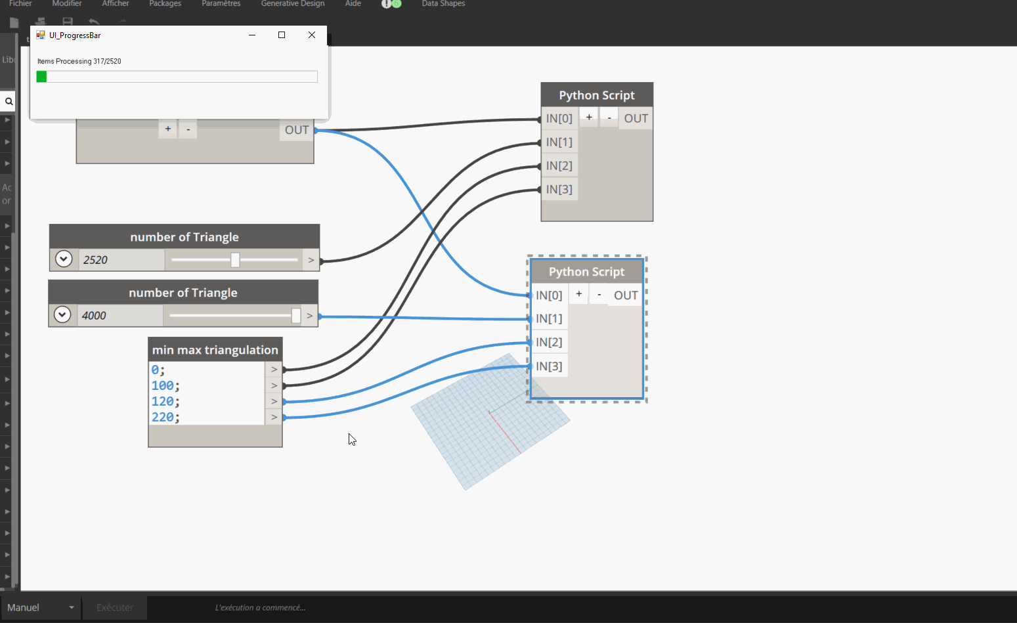Expand the chevron on the 4000 Triangle slider node
The width and height of the screenshot is (1017, 623).
[62, 314]
